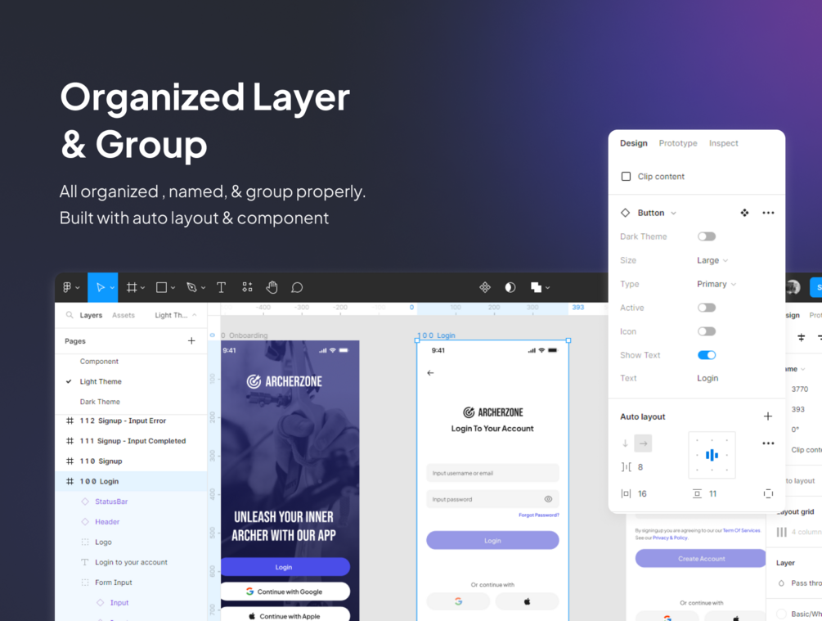The image size is (822, 621).
Task: Click the Google sign-in button in the Login frame
Action: (458, 601)
